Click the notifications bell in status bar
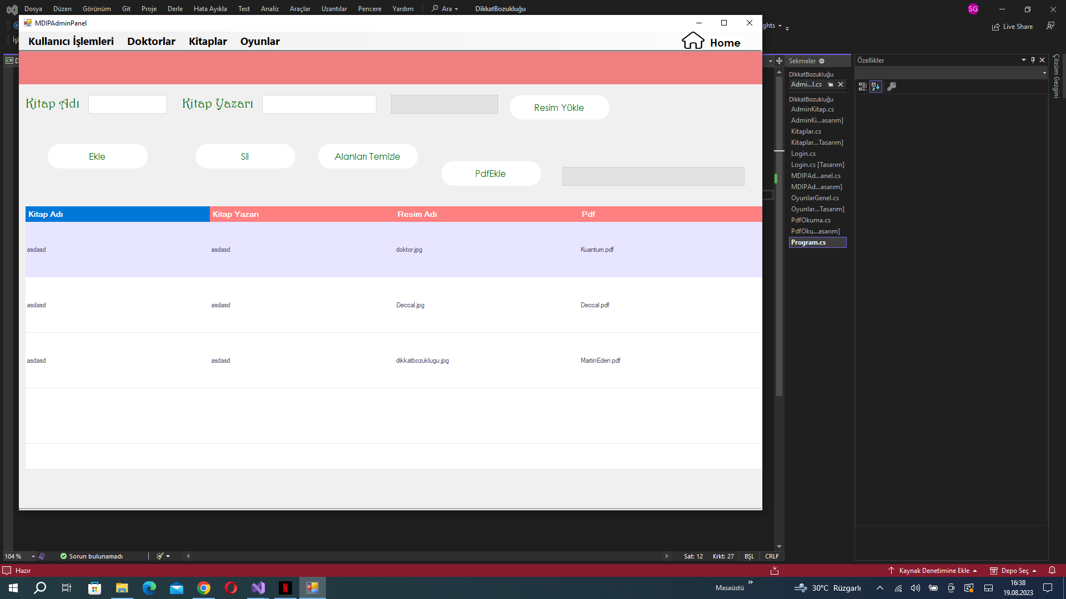Screen dimensions: 1066x599 coord(1052,571)
